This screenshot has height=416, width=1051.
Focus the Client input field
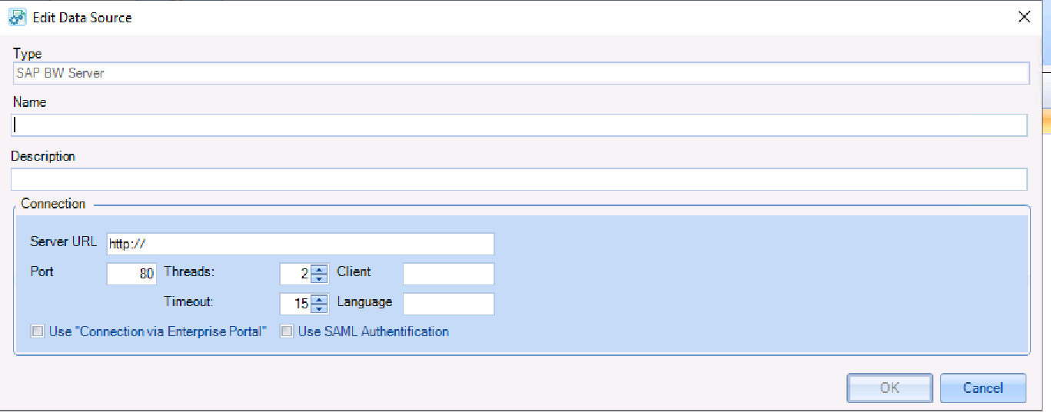[x=448, y=274]
